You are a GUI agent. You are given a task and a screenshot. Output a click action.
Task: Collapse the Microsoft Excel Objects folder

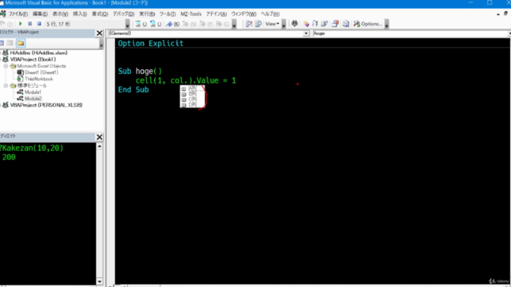[6, 65]
